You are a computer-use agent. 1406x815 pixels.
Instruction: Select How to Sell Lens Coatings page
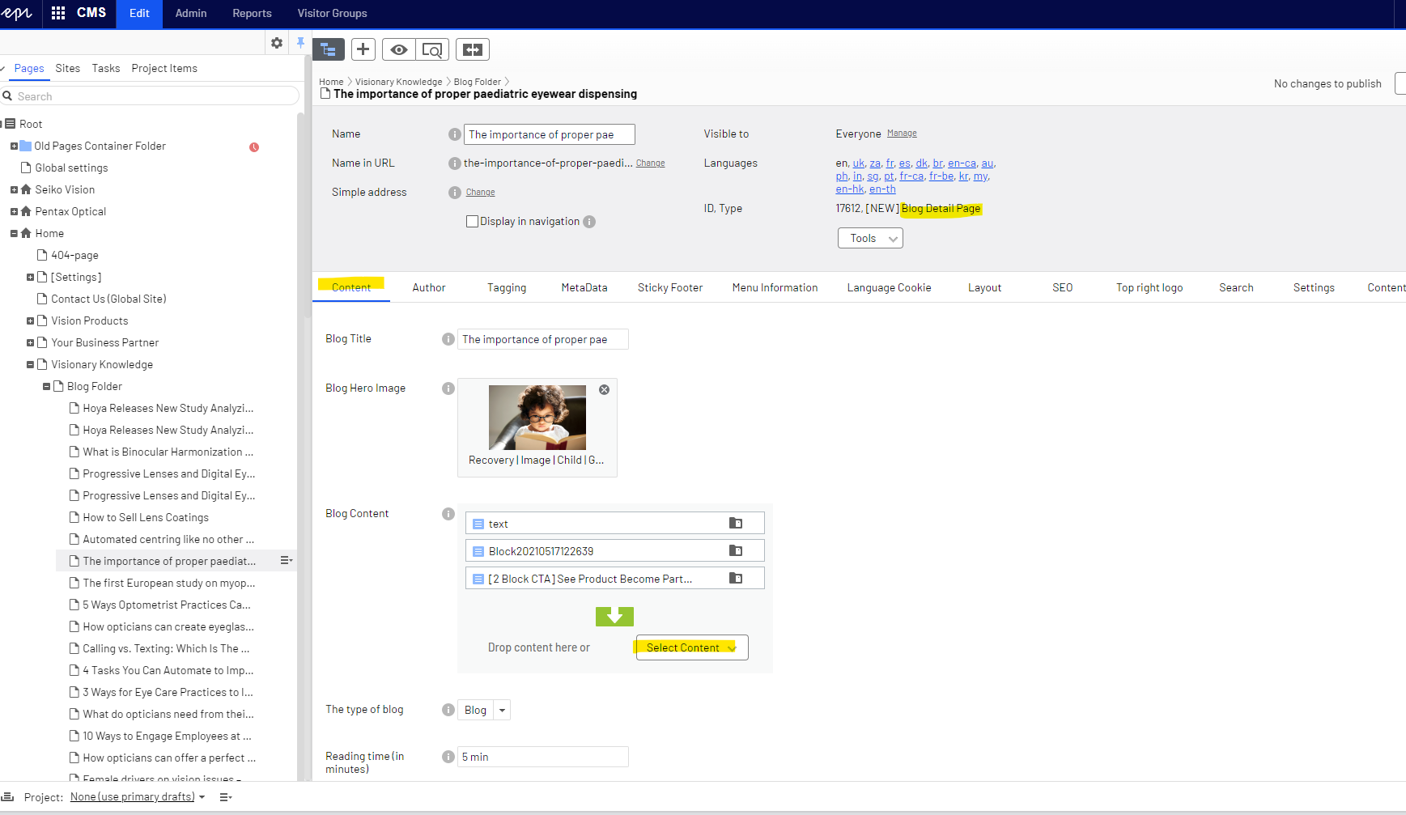coord(146,517)
